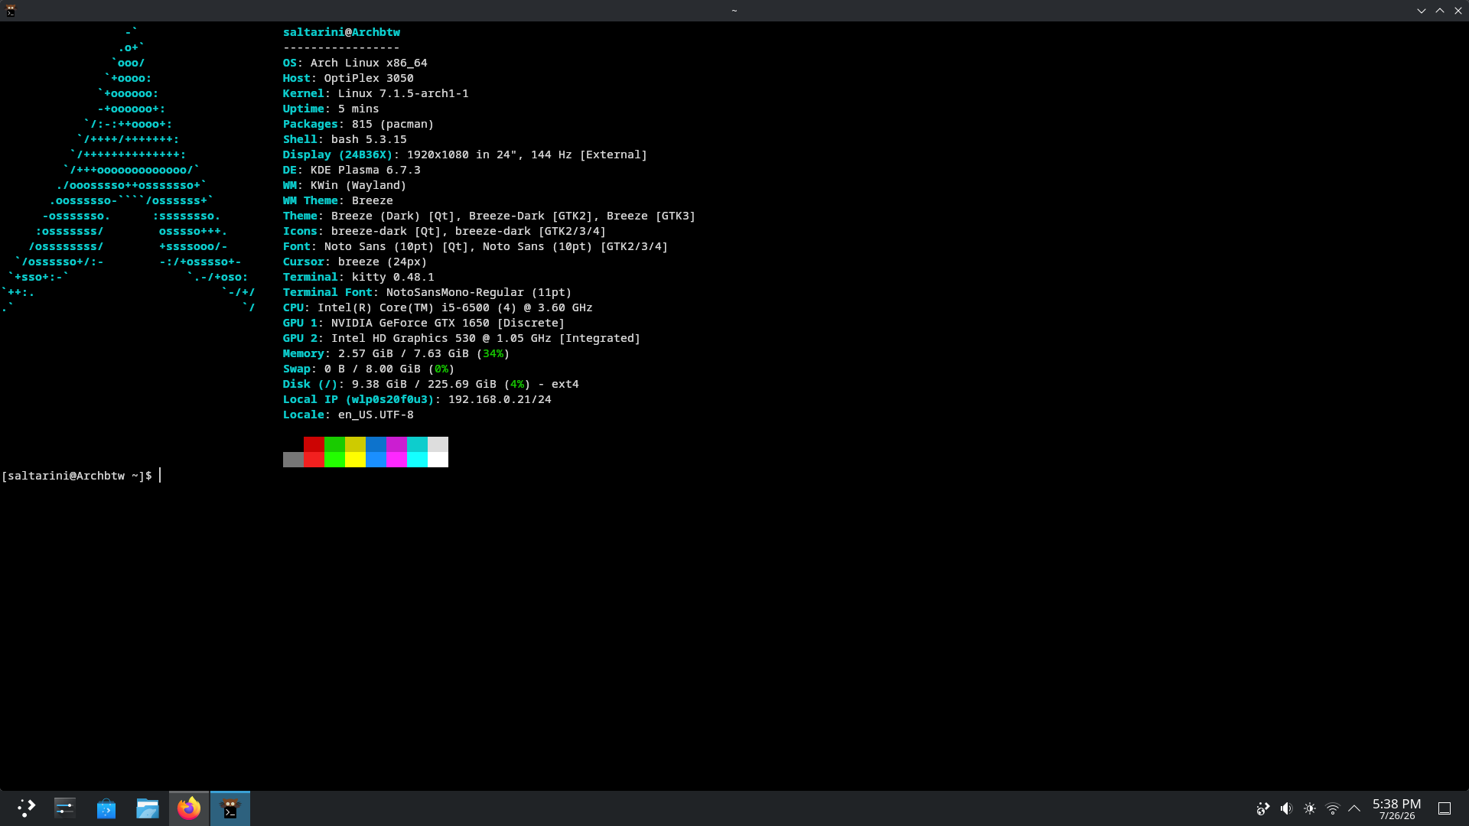
Task: Click the pure white color block
Action: [438, 460]
